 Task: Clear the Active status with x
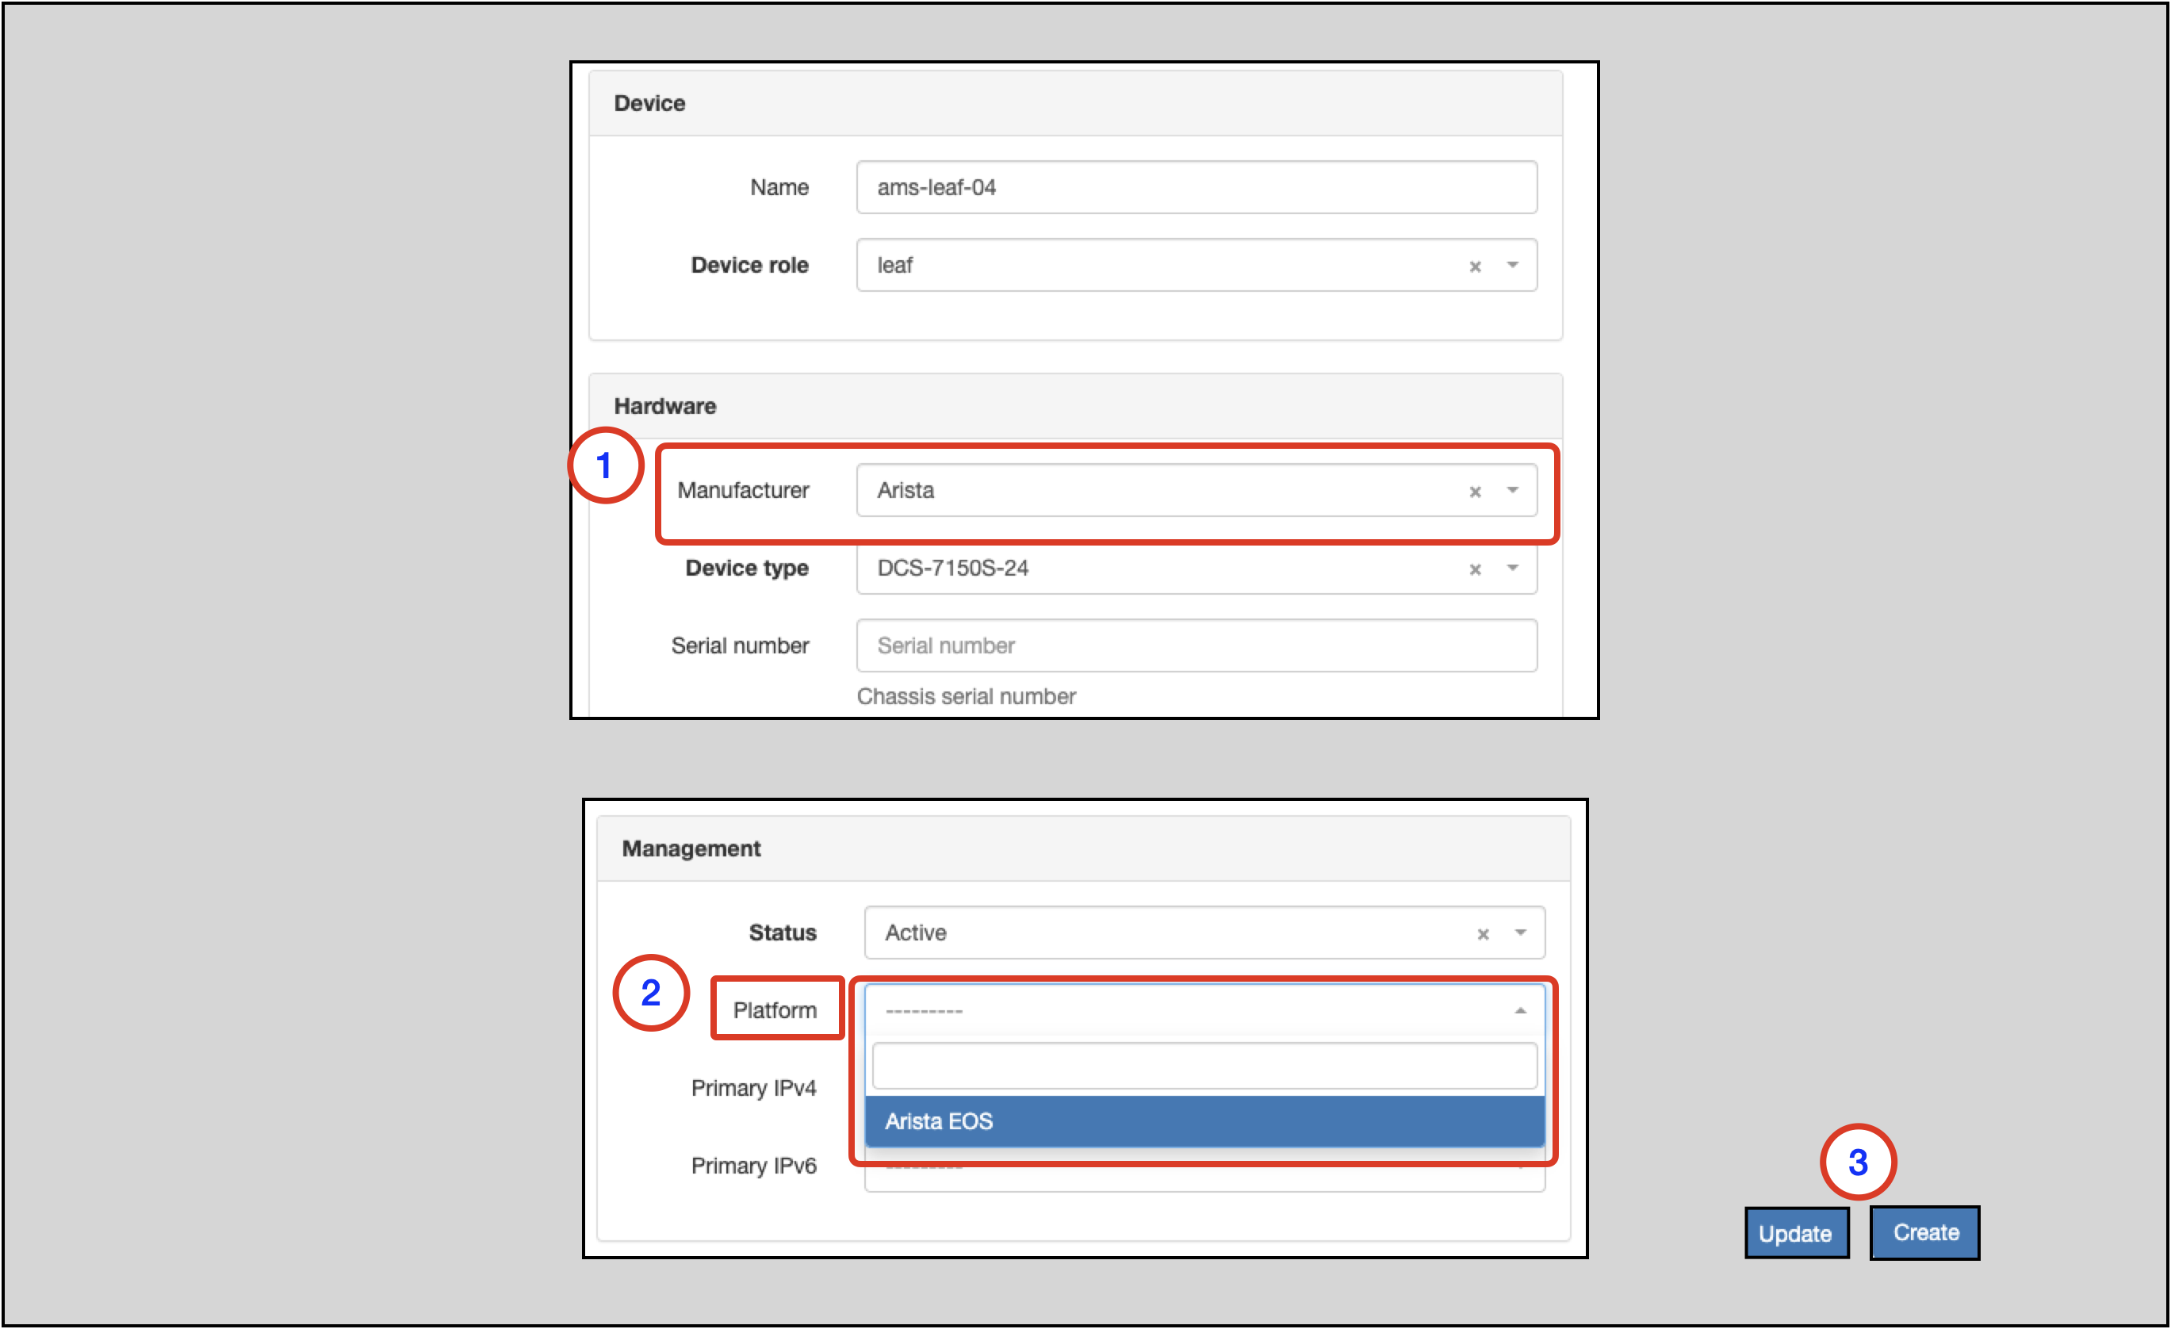click(x=1483, y=934)
